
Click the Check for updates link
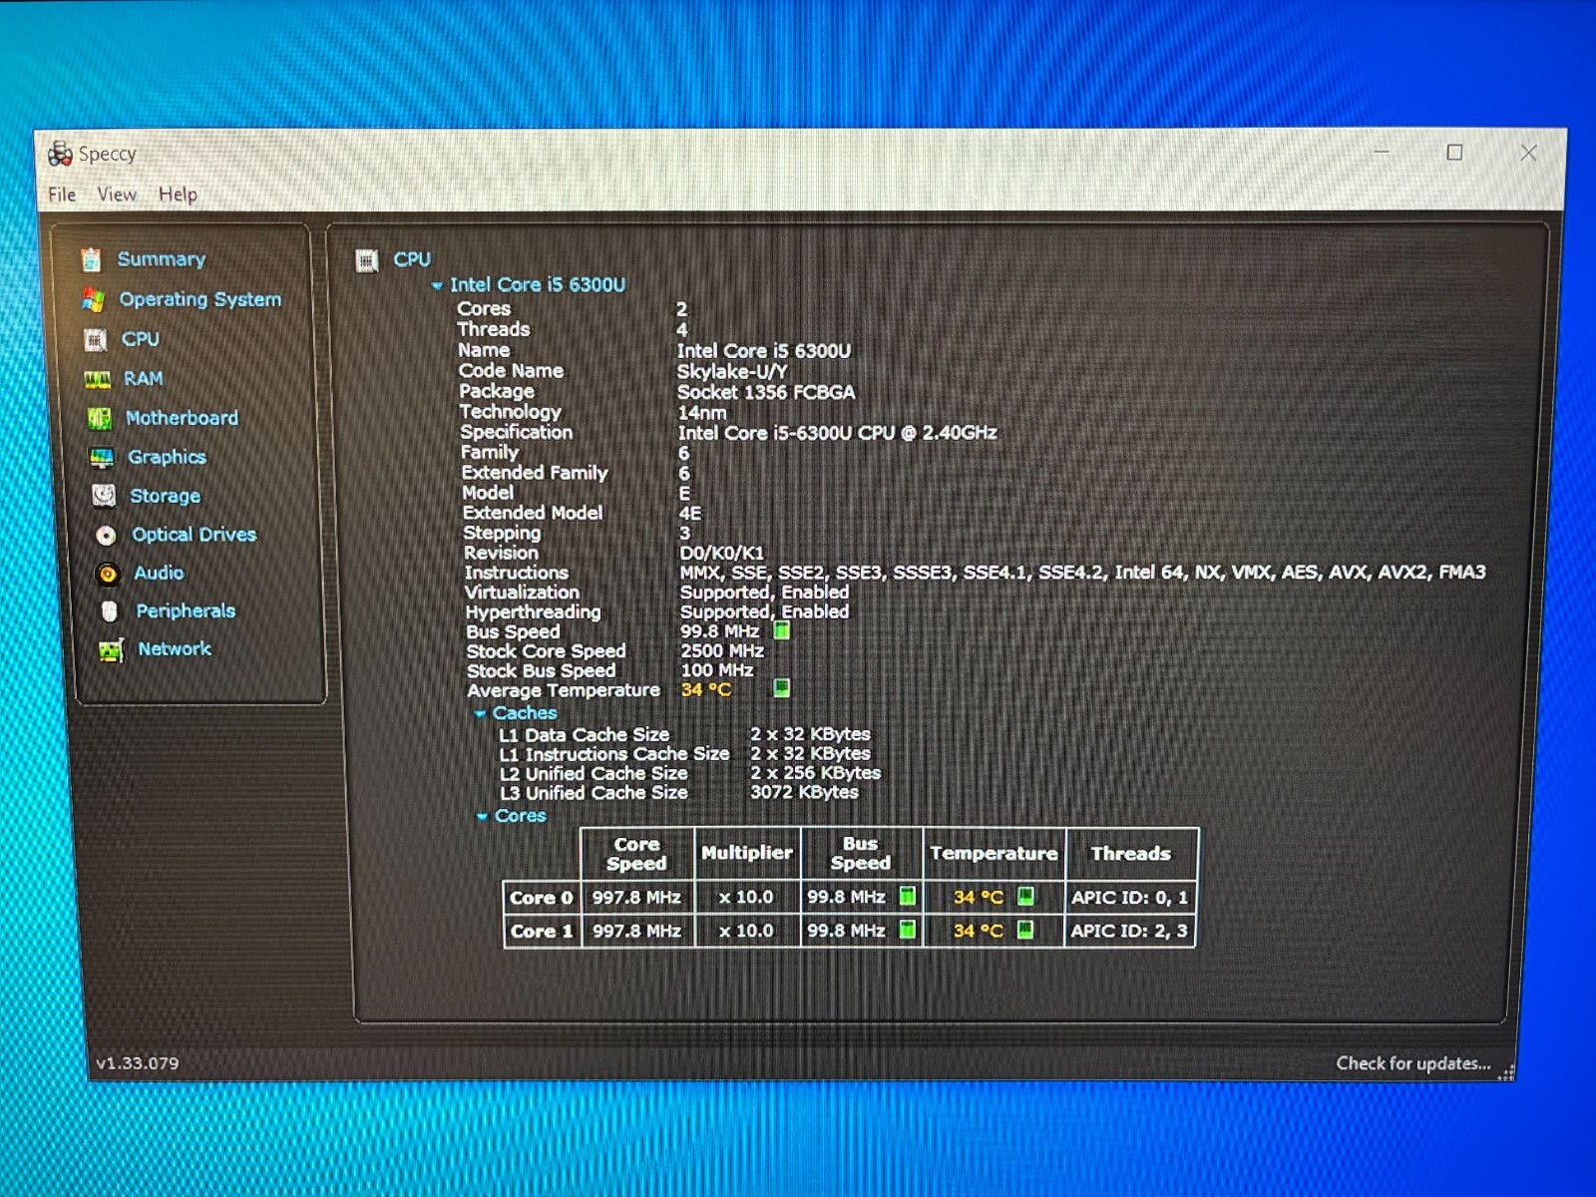click(x=1413, y=1063)
